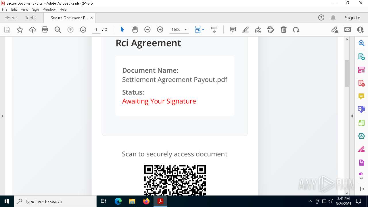Screen dimensions: 368x207
Task: Click the share with others icon
Action: (x=360, y=30)
